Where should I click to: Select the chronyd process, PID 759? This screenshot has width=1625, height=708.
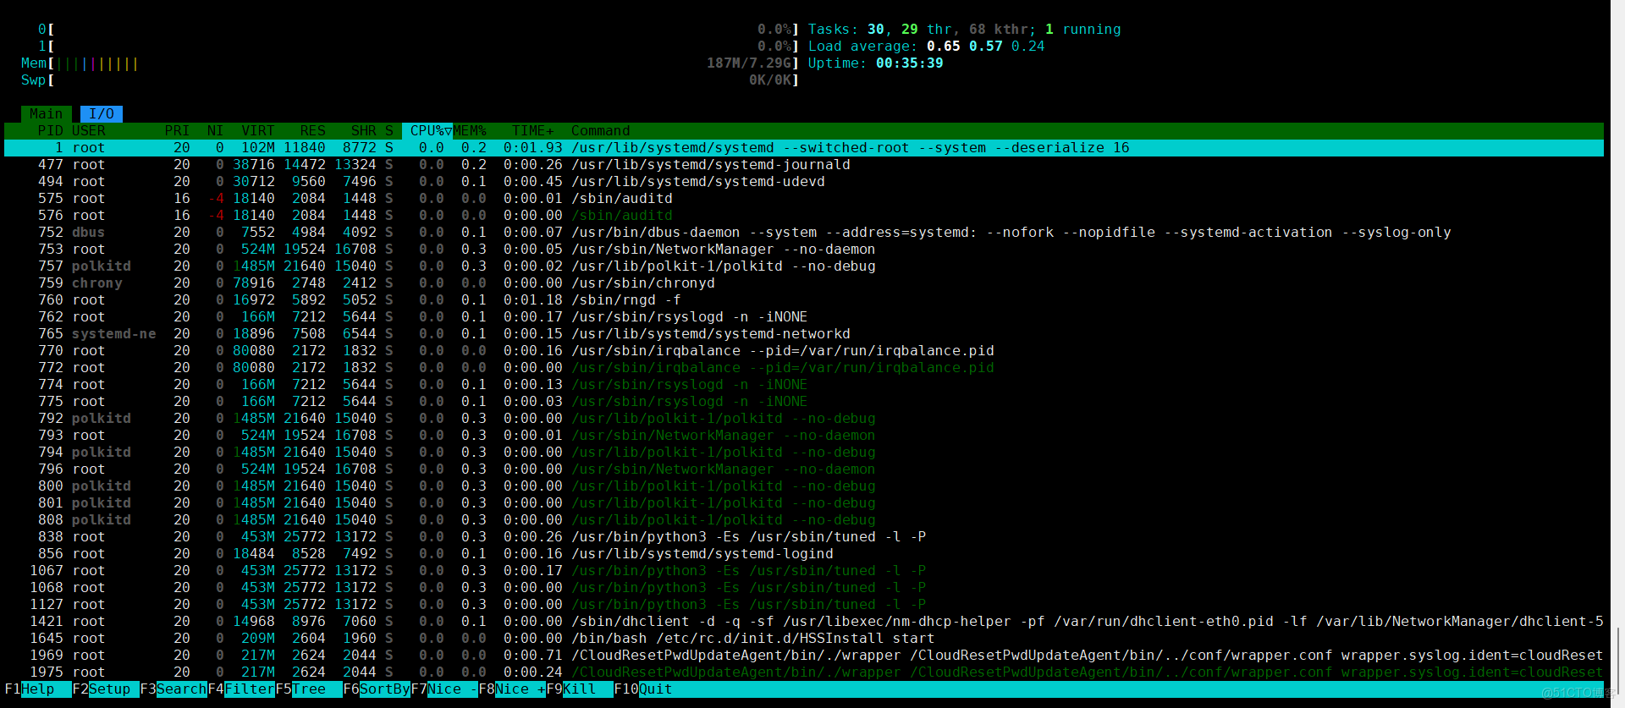pos(804,283)
